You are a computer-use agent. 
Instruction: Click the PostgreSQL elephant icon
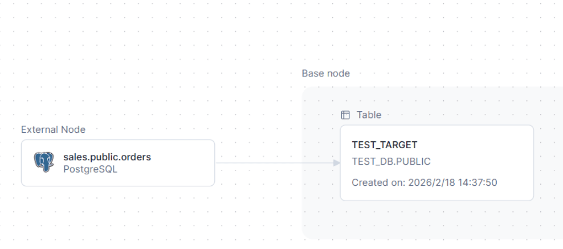(x=44, y=162)
